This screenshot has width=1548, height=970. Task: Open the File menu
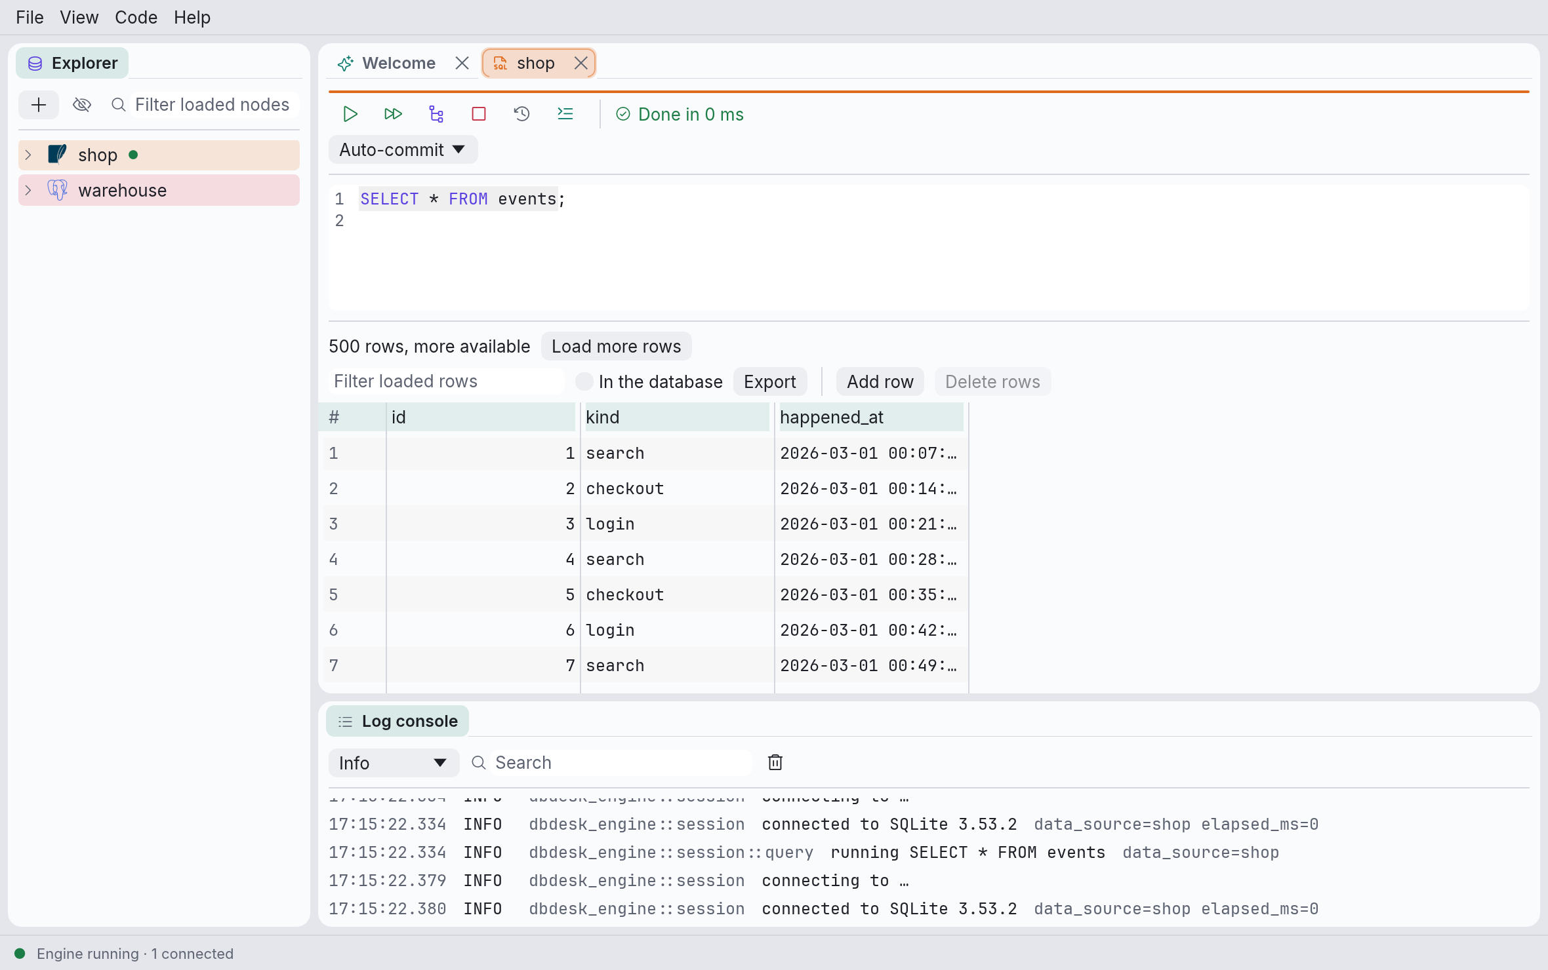pos(30,17)
